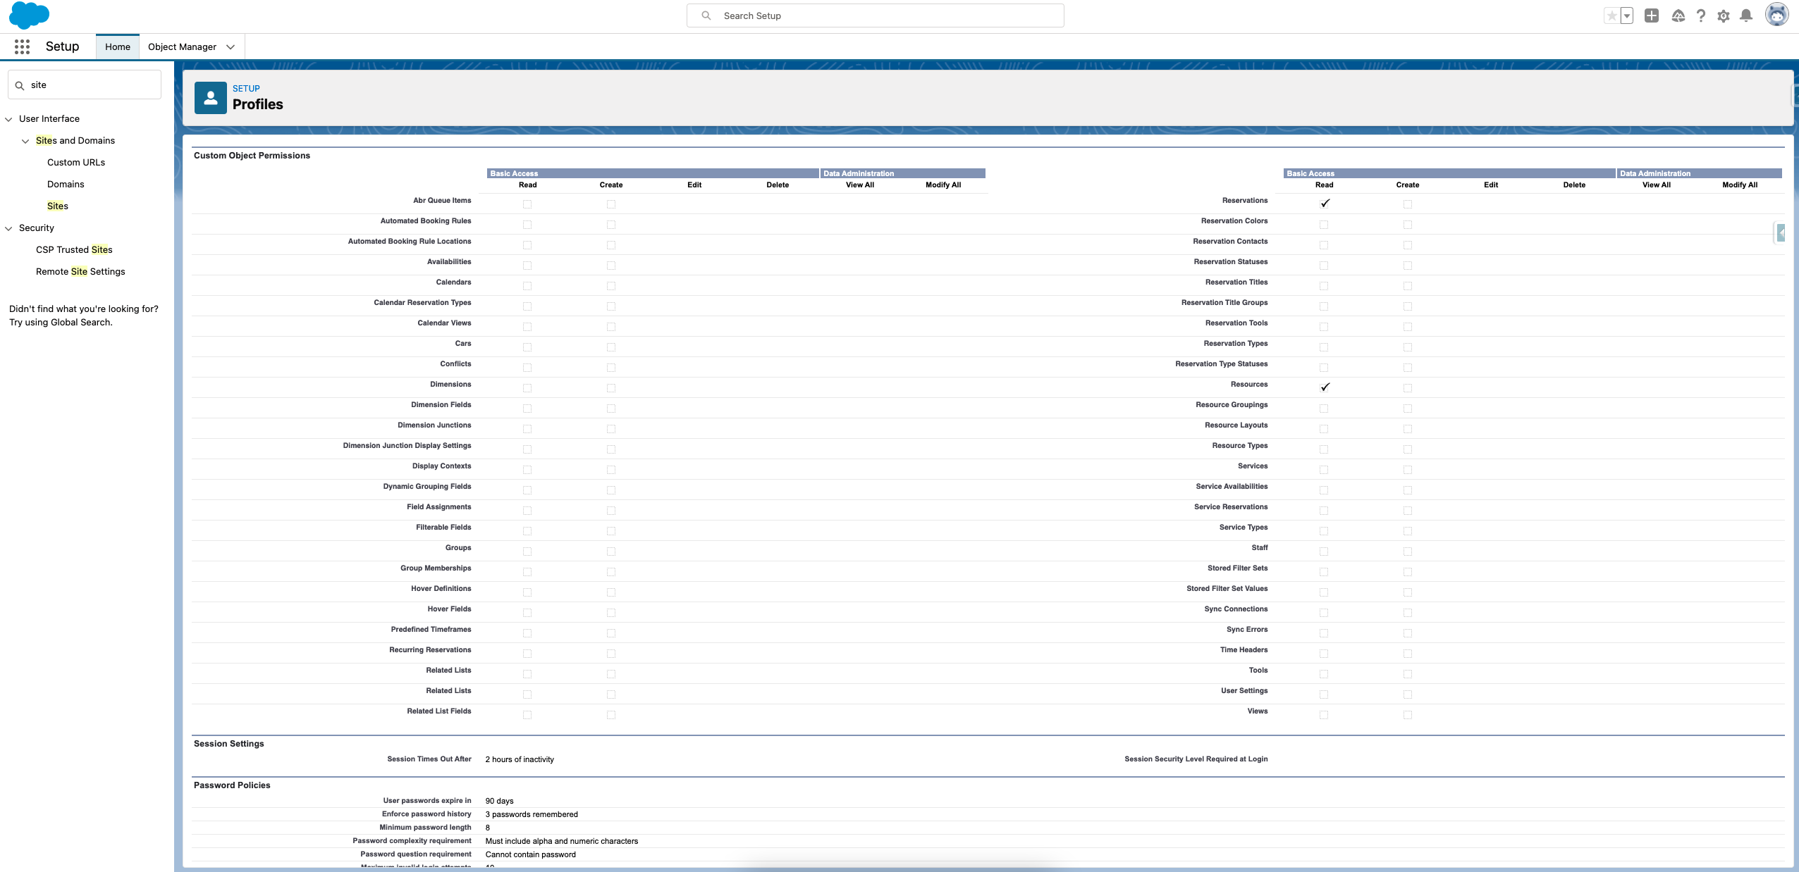Collapse the User Interface tree section
This screenshot has width=1799, height=872.
click(x=9, y=119)
